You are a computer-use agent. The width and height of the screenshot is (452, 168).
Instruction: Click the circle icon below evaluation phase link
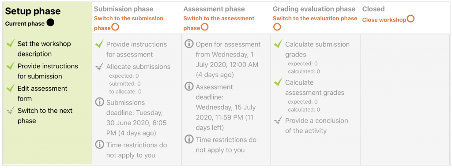tap(277, 27)
